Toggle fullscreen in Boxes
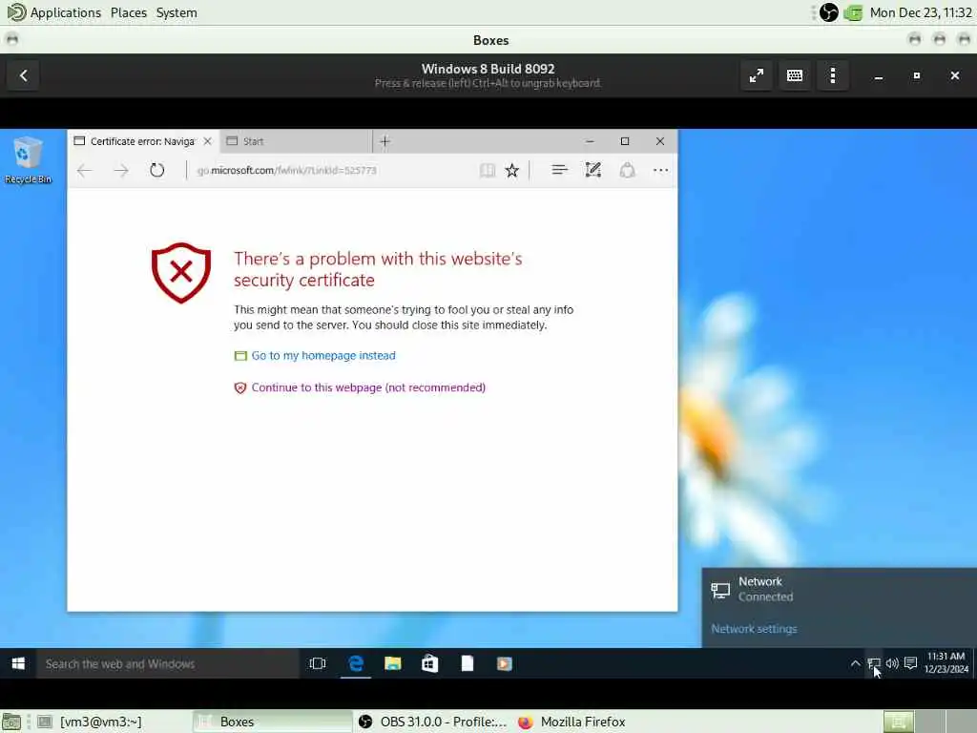977x733 pixels. point(757,75)
